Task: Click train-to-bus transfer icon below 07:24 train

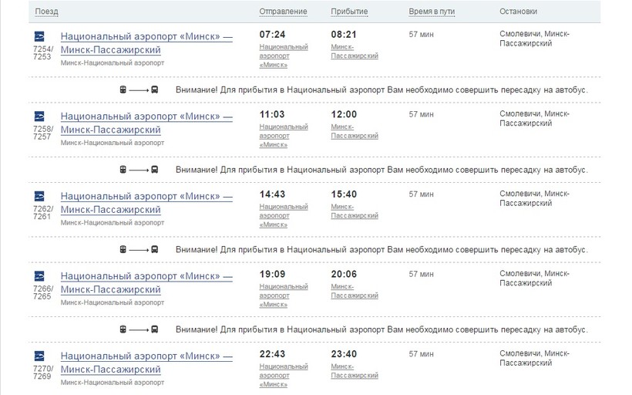Action: tap(139, 89)
